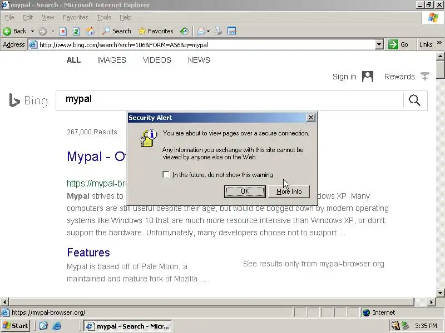The width and height of the screenshot is (445, 333).
Task: Click the Edit page toolbar icon
Action: click(232, 31)
